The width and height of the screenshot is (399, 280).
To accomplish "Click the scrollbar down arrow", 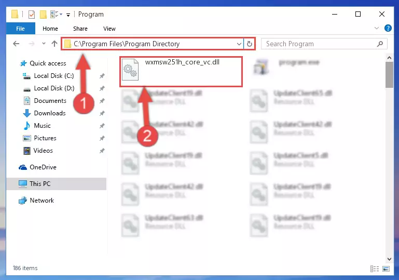I will click(x=389, y=259).
